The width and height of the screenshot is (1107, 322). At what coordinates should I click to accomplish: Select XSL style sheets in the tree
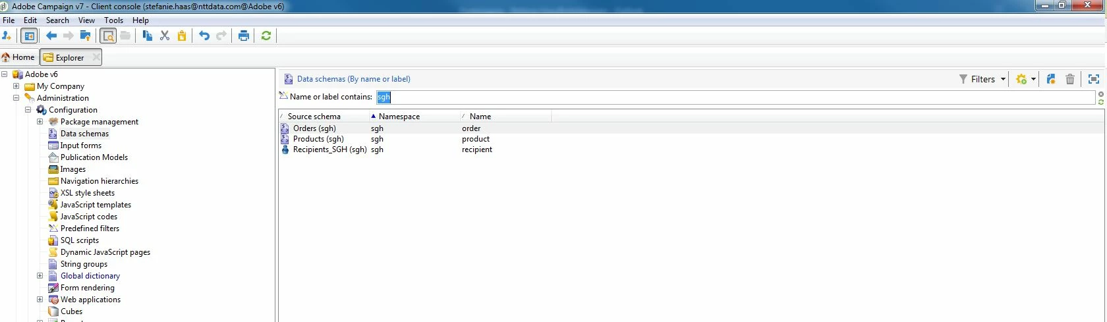click(x=88, y=193)
